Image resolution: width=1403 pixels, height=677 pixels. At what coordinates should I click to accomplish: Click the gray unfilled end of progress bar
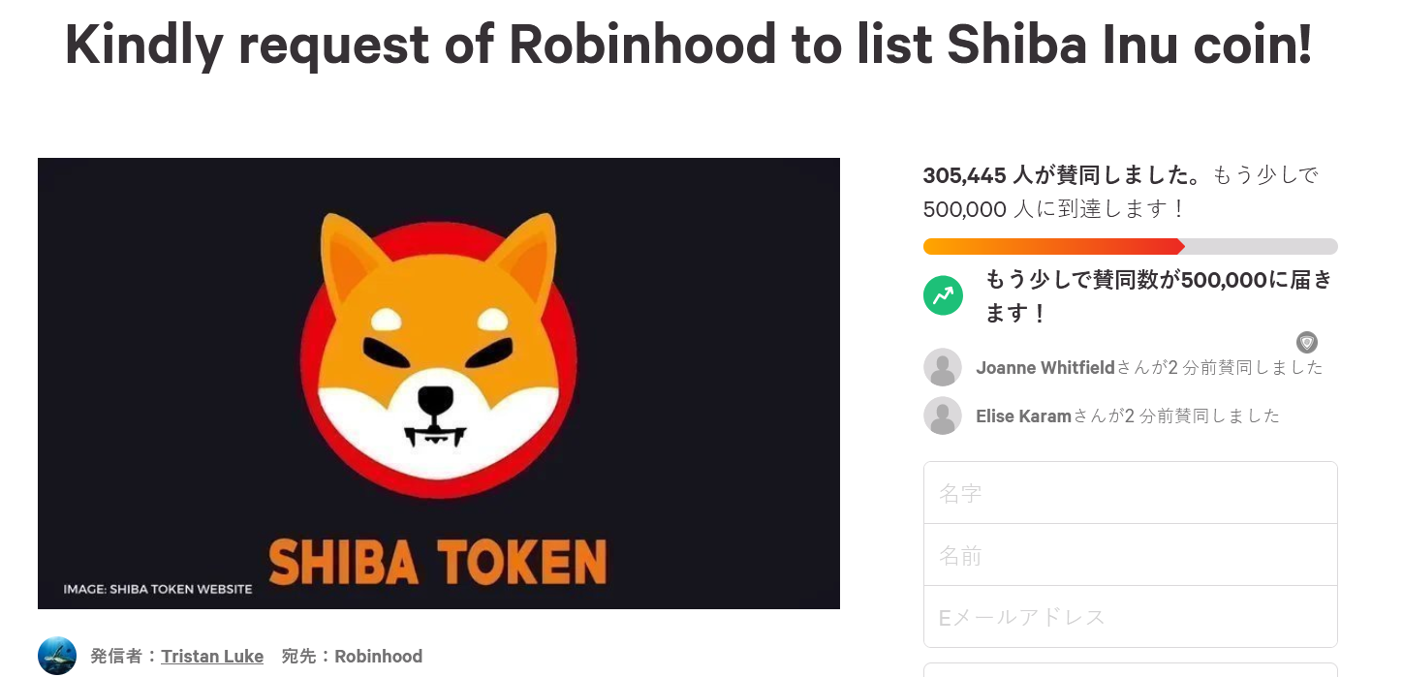(x=1261, y=246)
